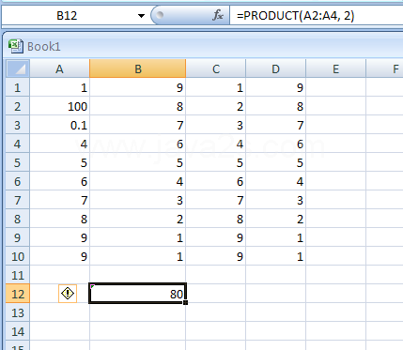
Task: Click cell C10 containing 9
Action: tap(216, 256)
